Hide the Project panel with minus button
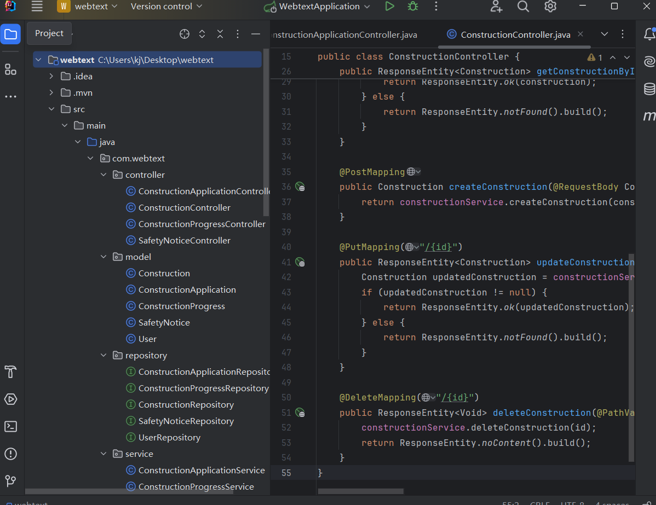The image size is (656, 505). pyautogui.click(x=255, y=34)
